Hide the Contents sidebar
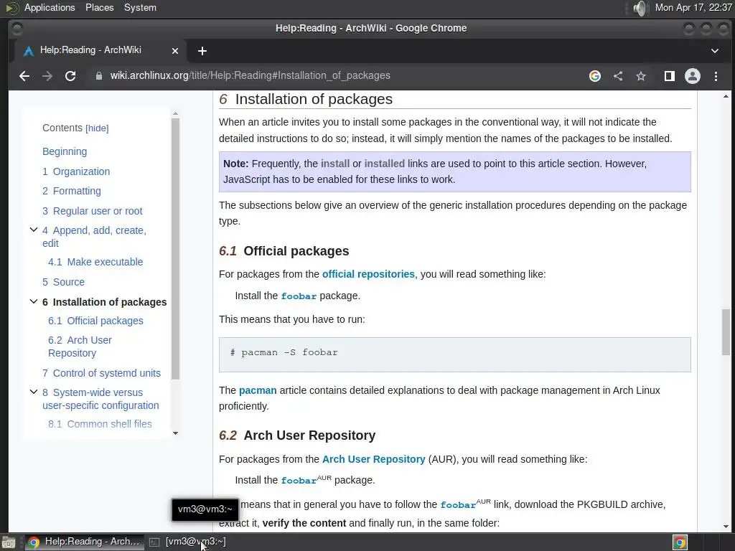Image resolution: width=735 pixels, height=551 pixels. 97,128
